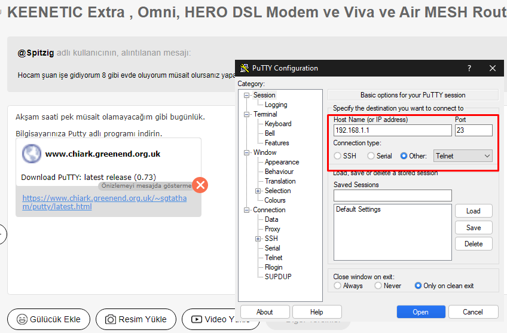Select Features category in tree
This screenshot has height=333, width=507.
point(277,143)
